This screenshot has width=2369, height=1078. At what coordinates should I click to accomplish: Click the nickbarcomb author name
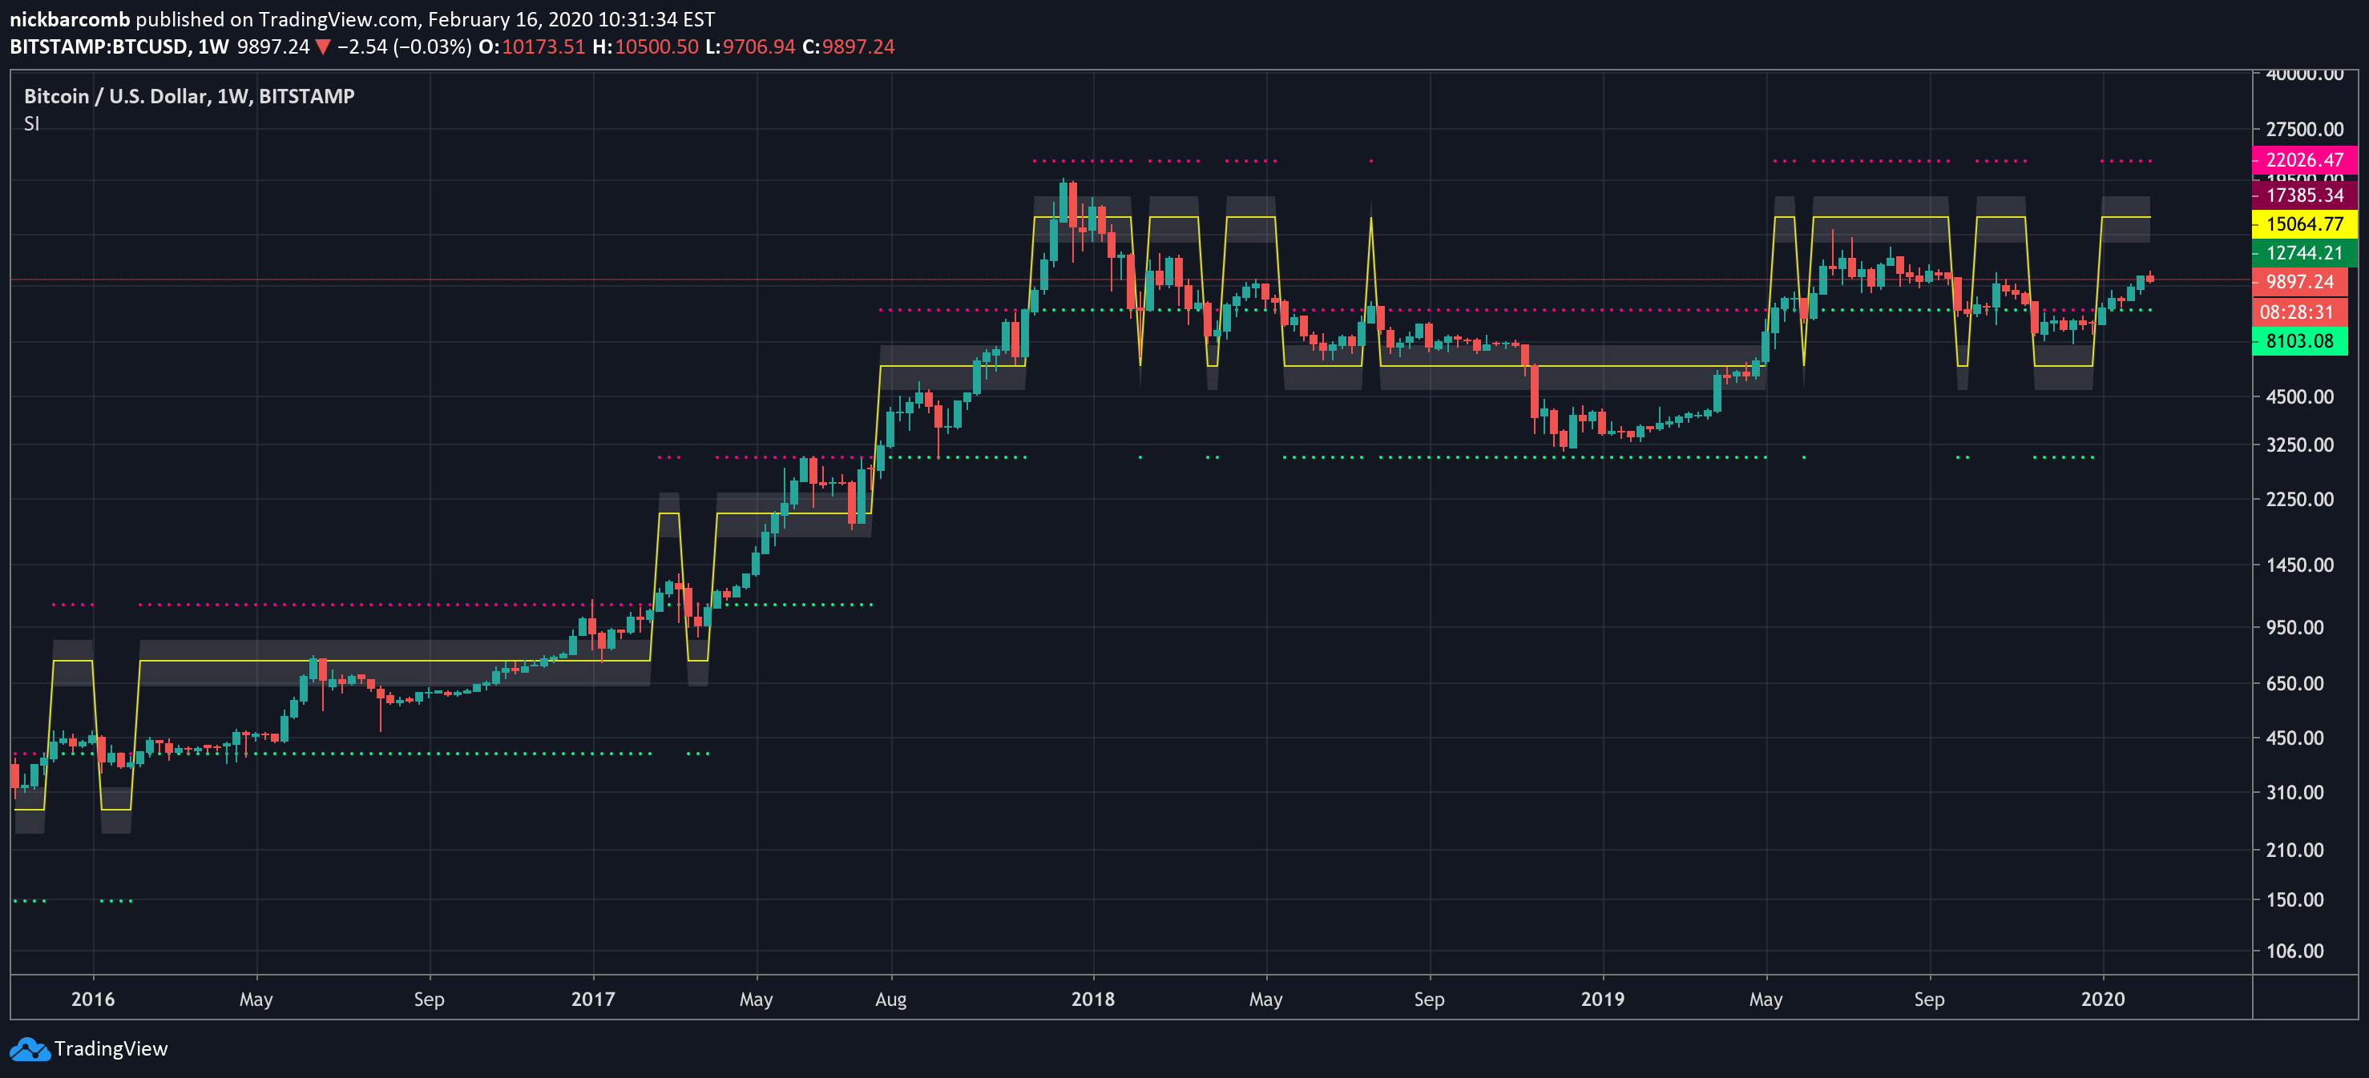[70, 19]
